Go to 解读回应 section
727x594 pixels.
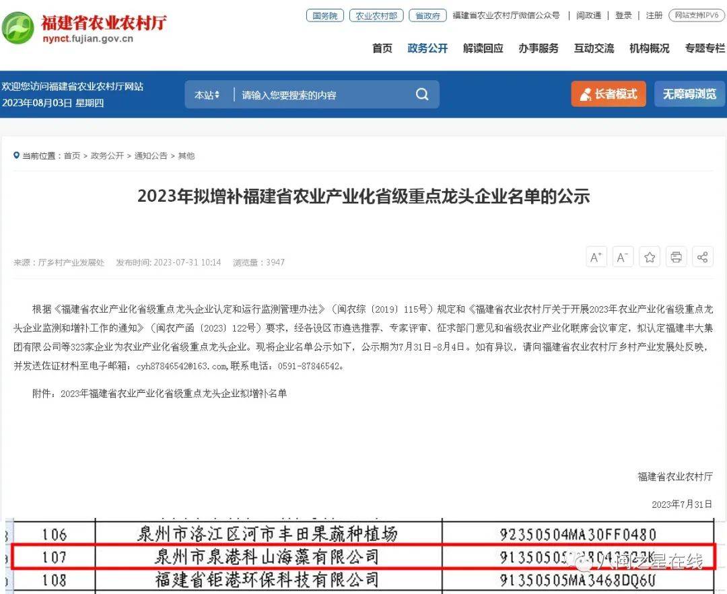tap(483, 48)
